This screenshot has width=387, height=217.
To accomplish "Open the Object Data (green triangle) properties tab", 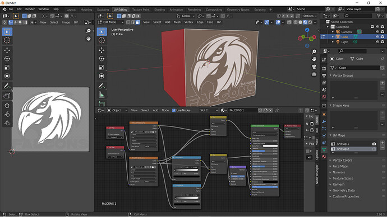I will [x=324, y=149].
